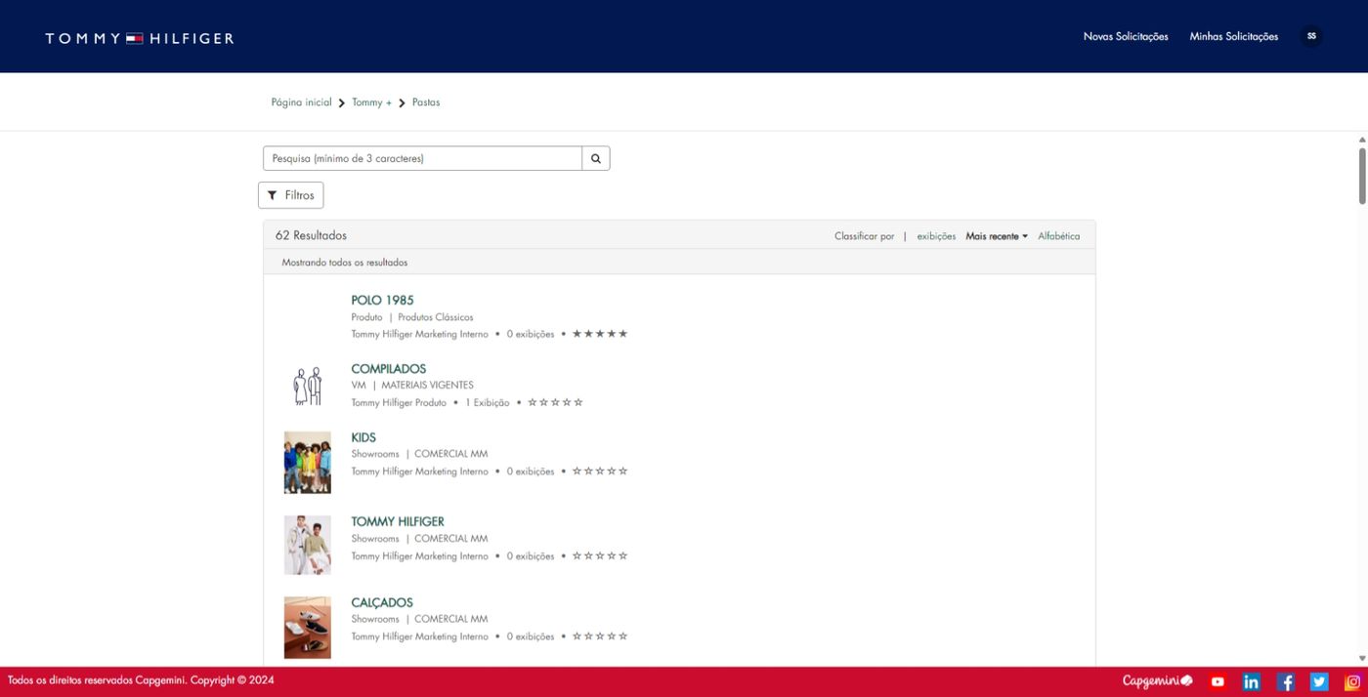The width and height of the screenshot is (1368, 697).
Task: Click the star rating on KIDS row
Action: pyautogui.click(x=600, y=471)
